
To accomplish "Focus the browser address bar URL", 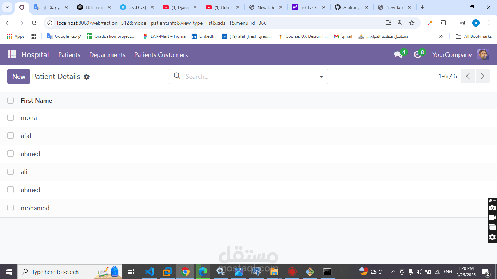I will tap(162, 23).
